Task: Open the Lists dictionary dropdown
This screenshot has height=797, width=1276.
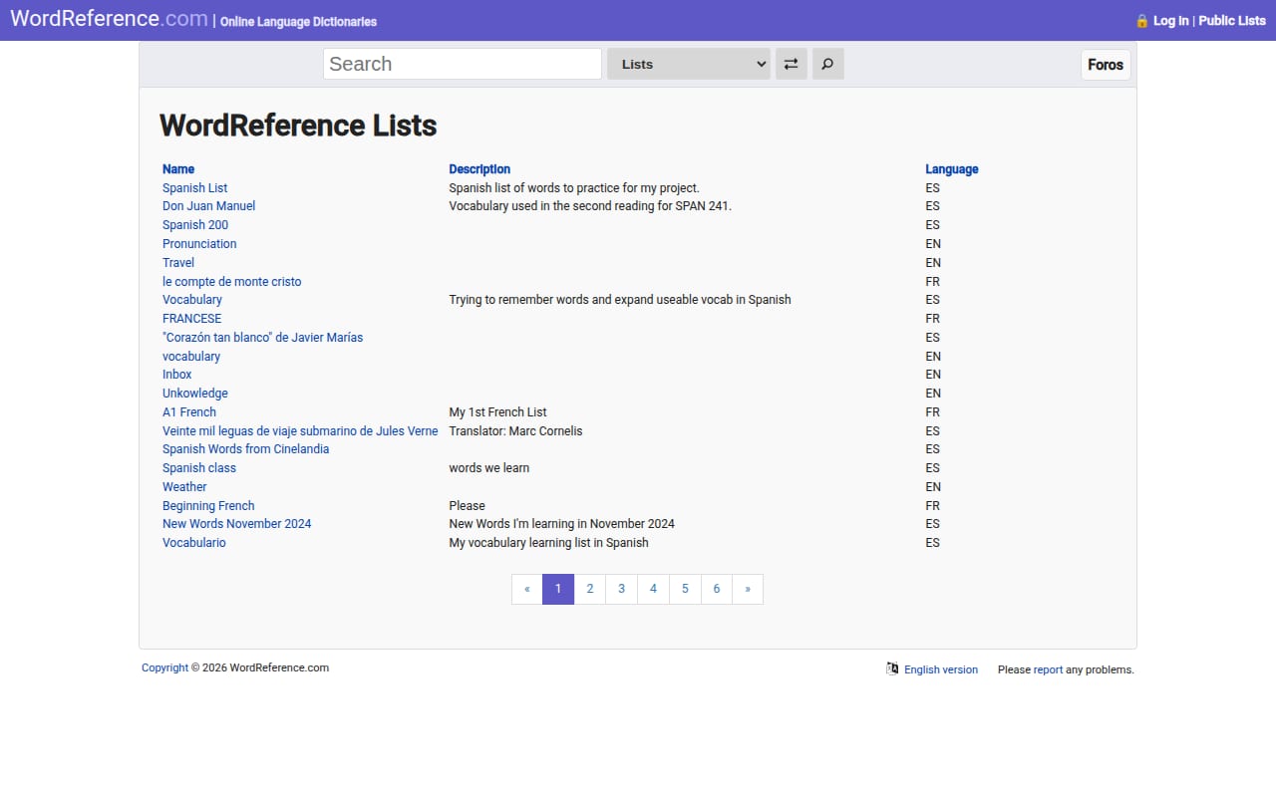Action: (x=689, y=64)
